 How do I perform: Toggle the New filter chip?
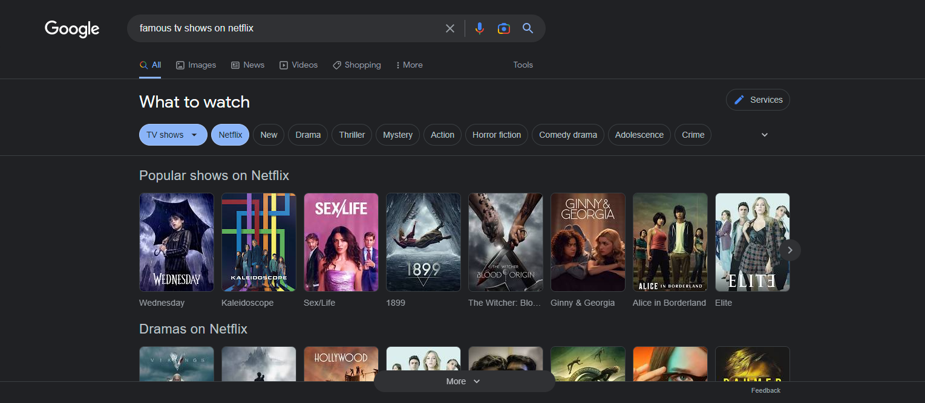pyautogui.click(x=269, y=135)
